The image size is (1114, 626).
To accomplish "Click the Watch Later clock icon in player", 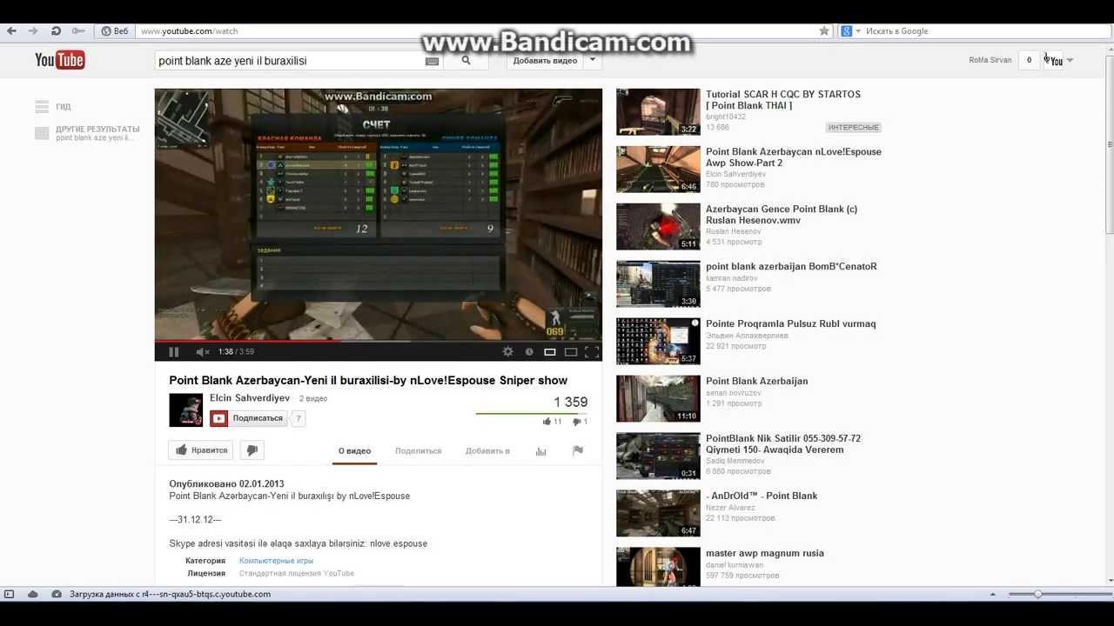I will coord(529,352).
